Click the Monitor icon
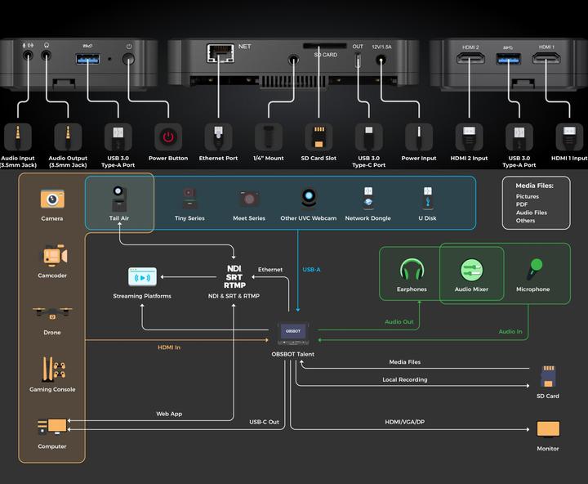 (548, 429)
